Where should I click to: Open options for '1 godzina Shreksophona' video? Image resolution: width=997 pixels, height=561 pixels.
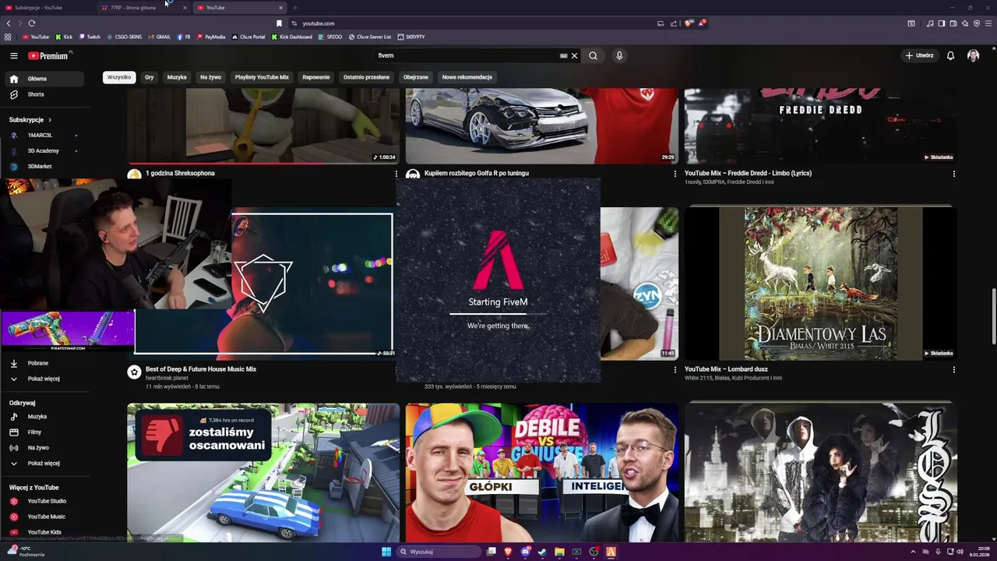[396, 174]
